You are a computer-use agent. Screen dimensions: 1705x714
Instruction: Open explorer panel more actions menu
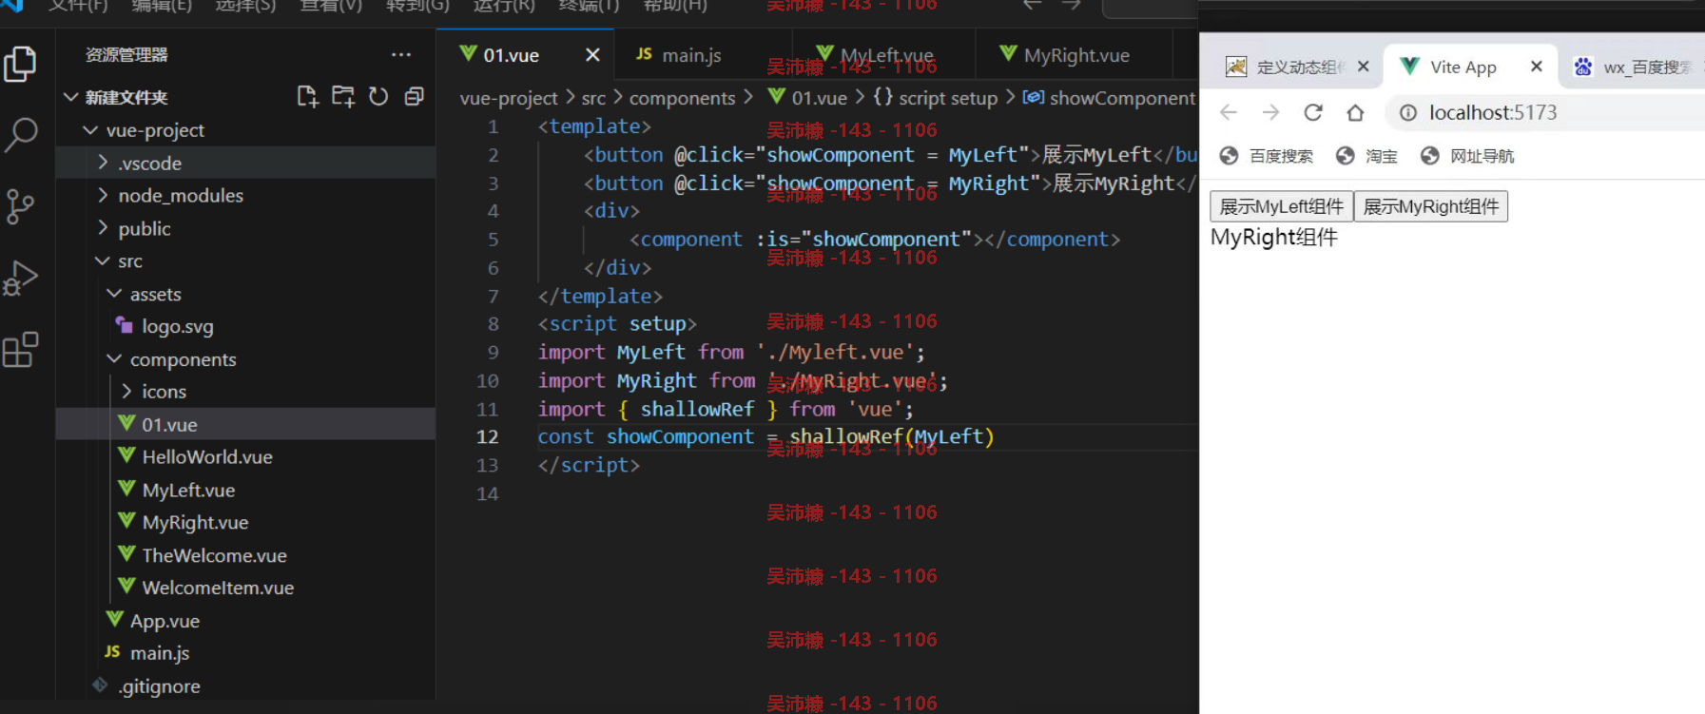[x=401, y=55]
